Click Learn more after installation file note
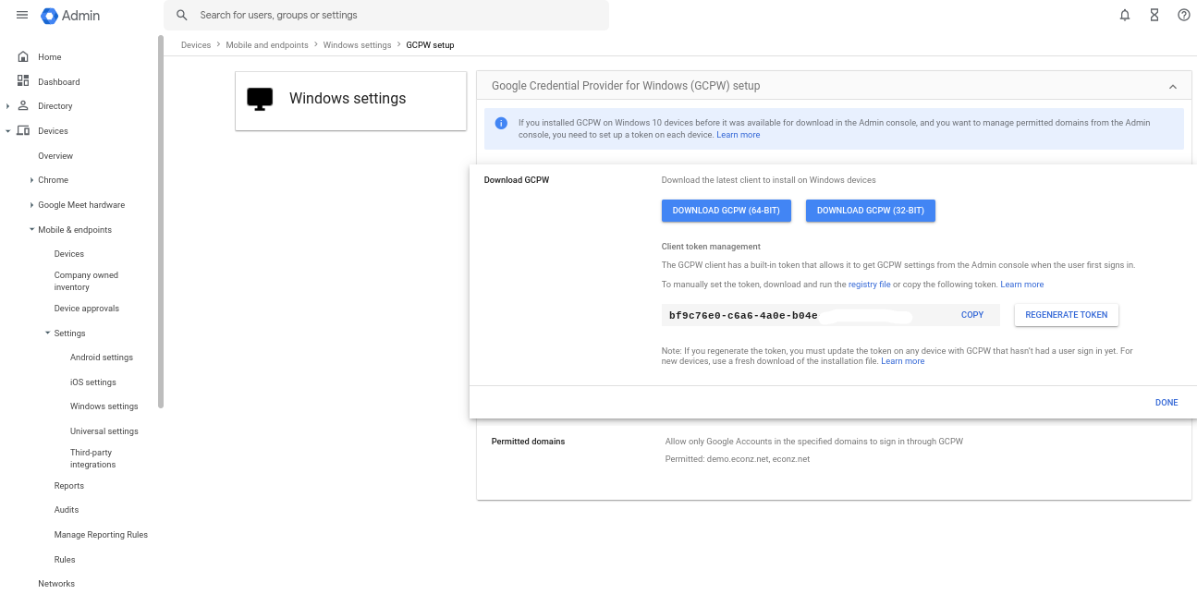 pos(903,361)
